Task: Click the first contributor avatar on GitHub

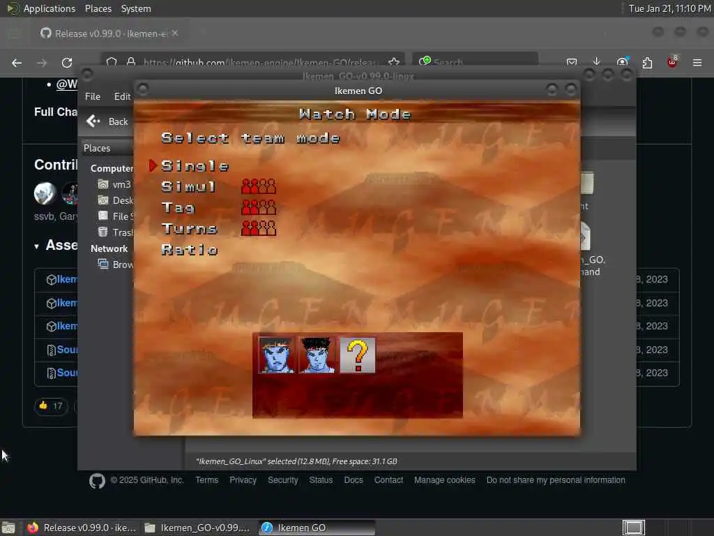Action: 45,193
